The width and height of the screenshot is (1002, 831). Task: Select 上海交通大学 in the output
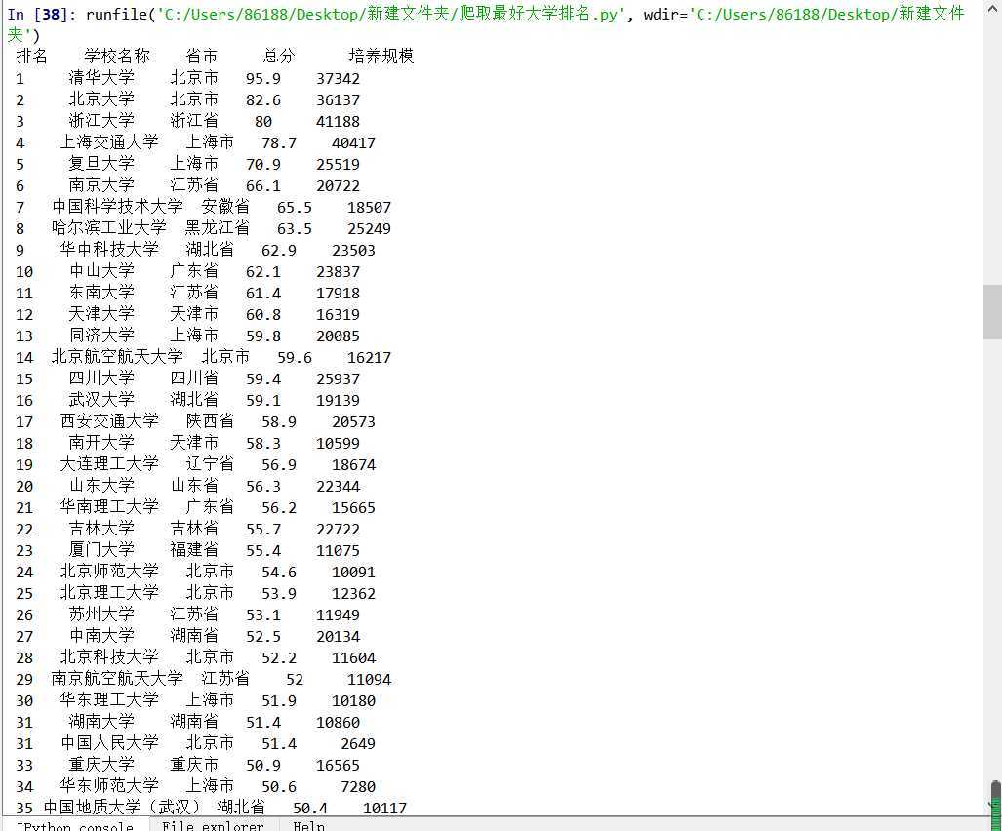(109, 142)
